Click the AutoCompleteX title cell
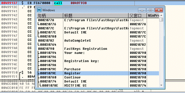This screenshot has height=93, width=185. (78, 41)
